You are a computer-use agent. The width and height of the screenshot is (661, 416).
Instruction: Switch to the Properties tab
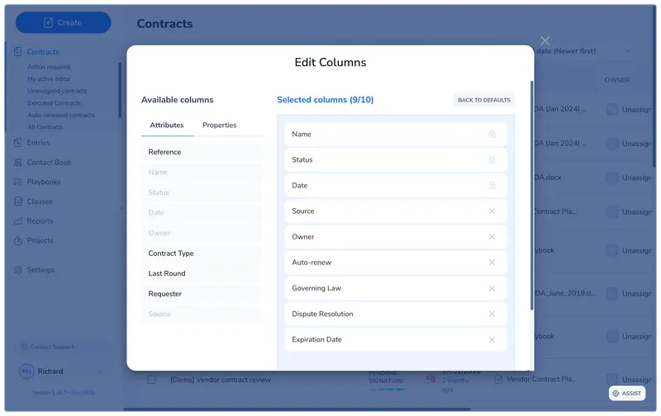(x=219, y=125)
